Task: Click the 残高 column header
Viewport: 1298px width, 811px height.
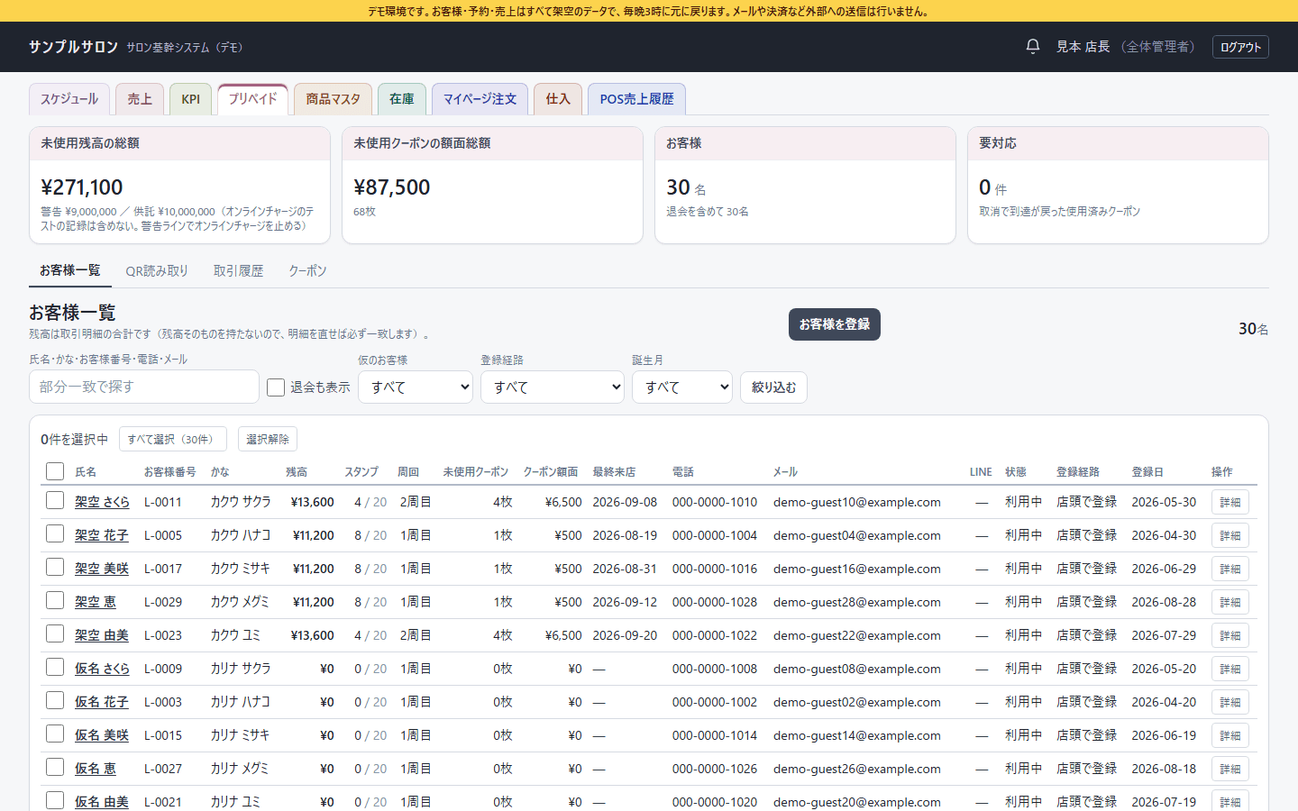Action: (x=297, y=472)
